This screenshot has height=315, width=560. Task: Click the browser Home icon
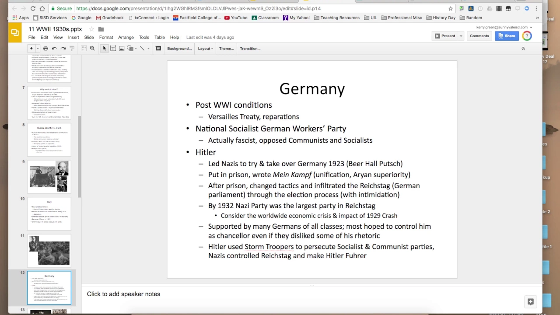click(x=42, y=8)
